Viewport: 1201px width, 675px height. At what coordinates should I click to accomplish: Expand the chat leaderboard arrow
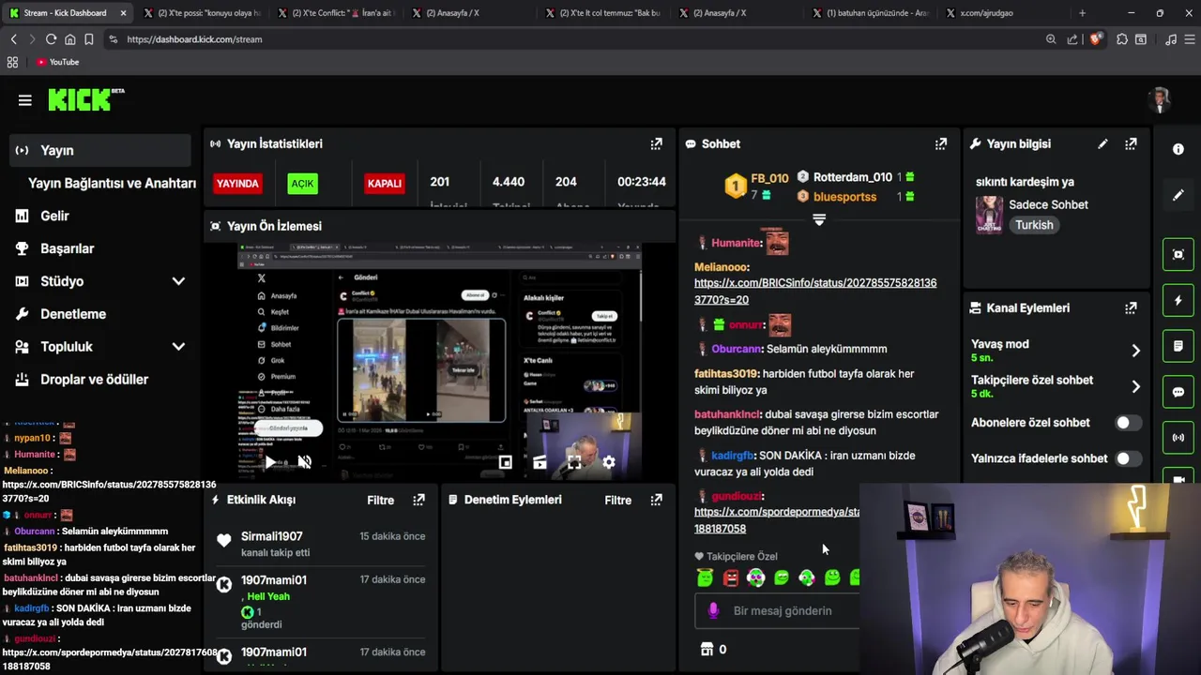[x=819, y=219]
